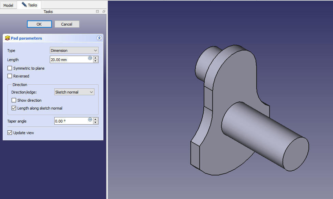Open expression editor for Taper angle
Image resolution: width=333 pixels, height=199 pixels.
[90, 119]
